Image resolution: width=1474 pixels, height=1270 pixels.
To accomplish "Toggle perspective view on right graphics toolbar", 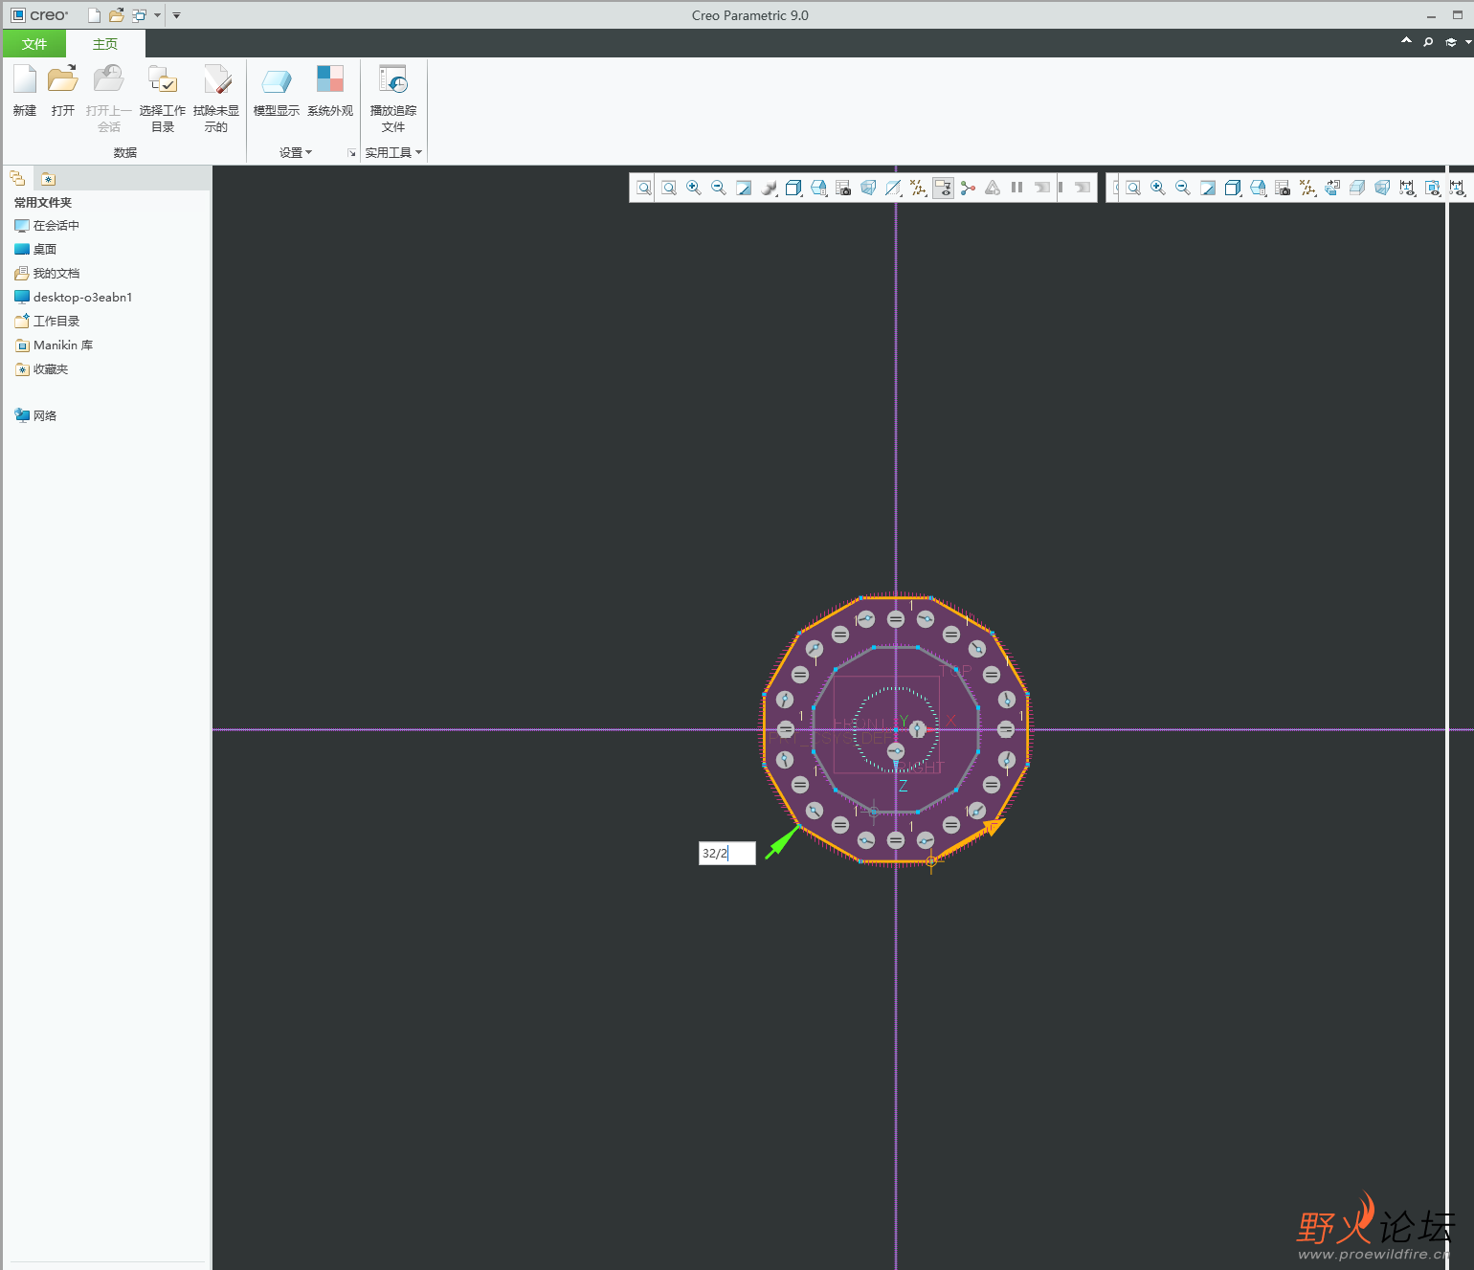I will click(1382, 188).
